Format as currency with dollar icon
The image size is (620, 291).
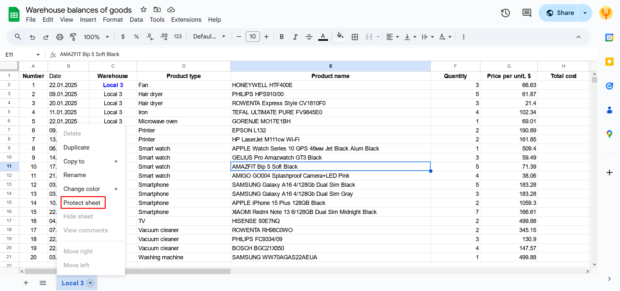point(123,37)
